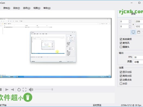Open the 选项(O) menu
Viewport: 143px width, 107px height.
[x=27, y=8]
